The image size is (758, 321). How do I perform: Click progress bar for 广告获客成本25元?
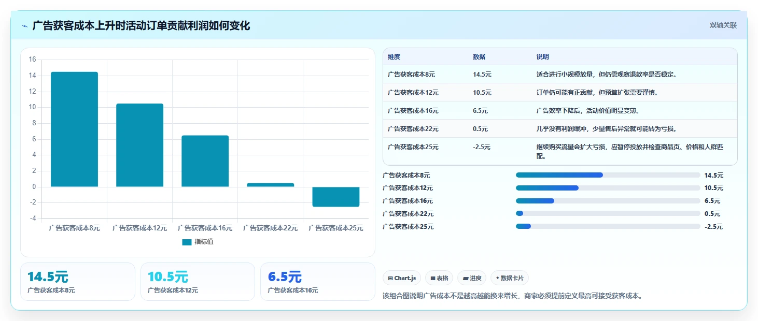click(608, 226)
